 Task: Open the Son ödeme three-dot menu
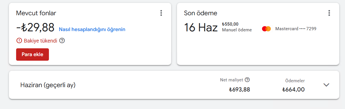[x=329, y=13]
